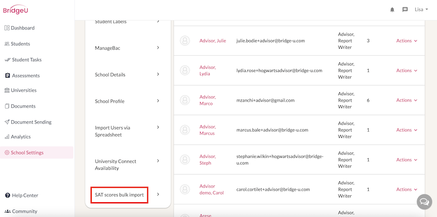Open the messages chat icon

click(x=405, y=10)
